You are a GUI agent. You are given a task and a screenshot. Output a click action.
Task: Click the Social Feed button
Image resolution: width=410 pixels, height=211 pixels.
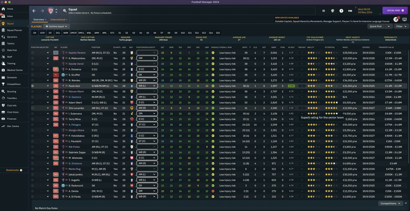395,11
